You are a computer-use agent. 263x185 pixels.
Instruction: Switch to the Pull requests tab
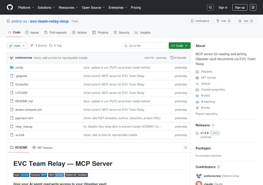[55, 33]
